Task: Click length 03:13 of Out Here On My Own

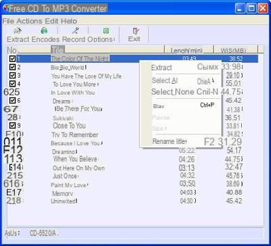Action: [x=186, y=168]
